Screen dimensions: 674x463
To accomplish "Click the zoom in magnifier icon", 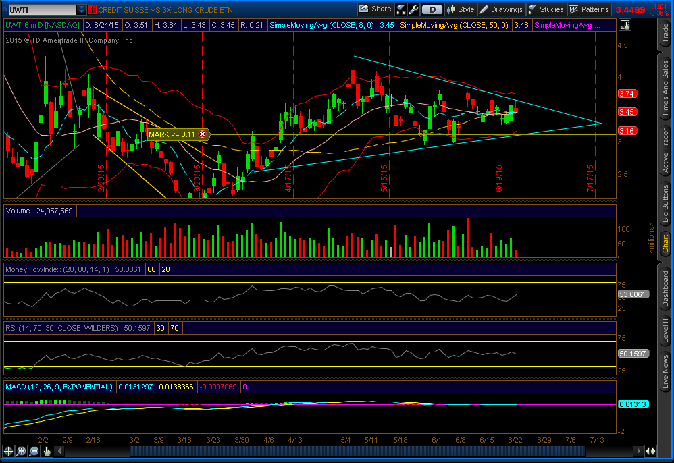I will click(21, 451).
